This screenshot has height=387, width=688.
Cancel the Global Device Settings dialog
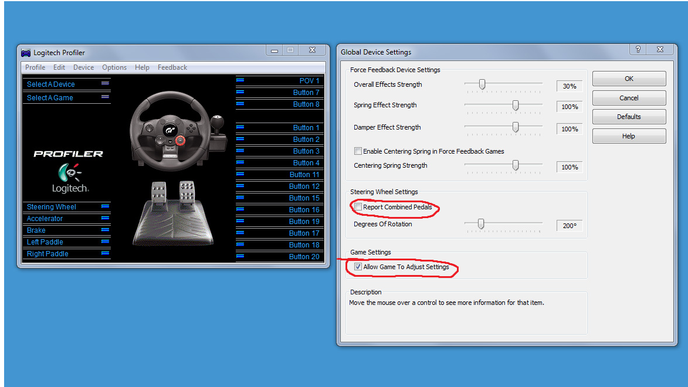(x=629, y=98)
